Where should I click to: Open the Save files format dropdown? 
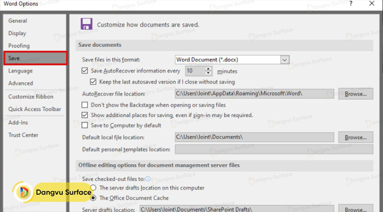[285, 60]
